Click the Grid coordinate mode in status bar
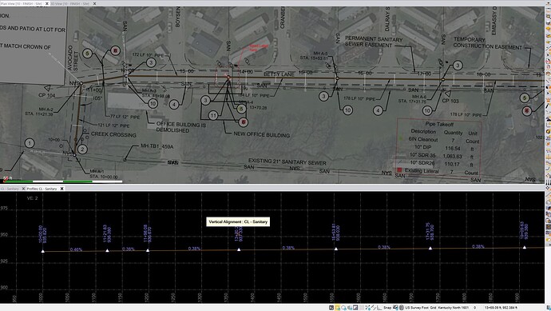 (x=433, y=308)
